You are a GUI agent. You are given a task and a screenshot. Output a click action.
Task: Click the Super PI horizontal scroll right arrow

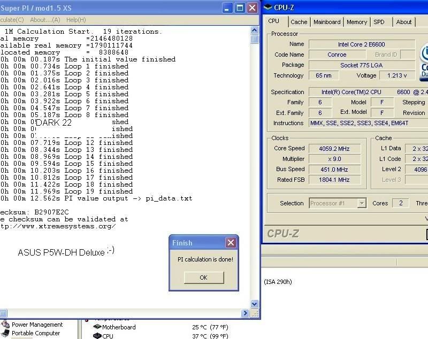pyautogui.click(x=245, y=313)
